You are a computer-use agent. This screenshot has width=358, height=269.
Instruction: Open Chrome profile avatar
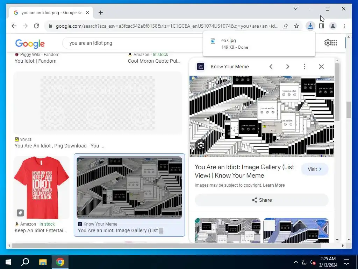tap(333, 26)
